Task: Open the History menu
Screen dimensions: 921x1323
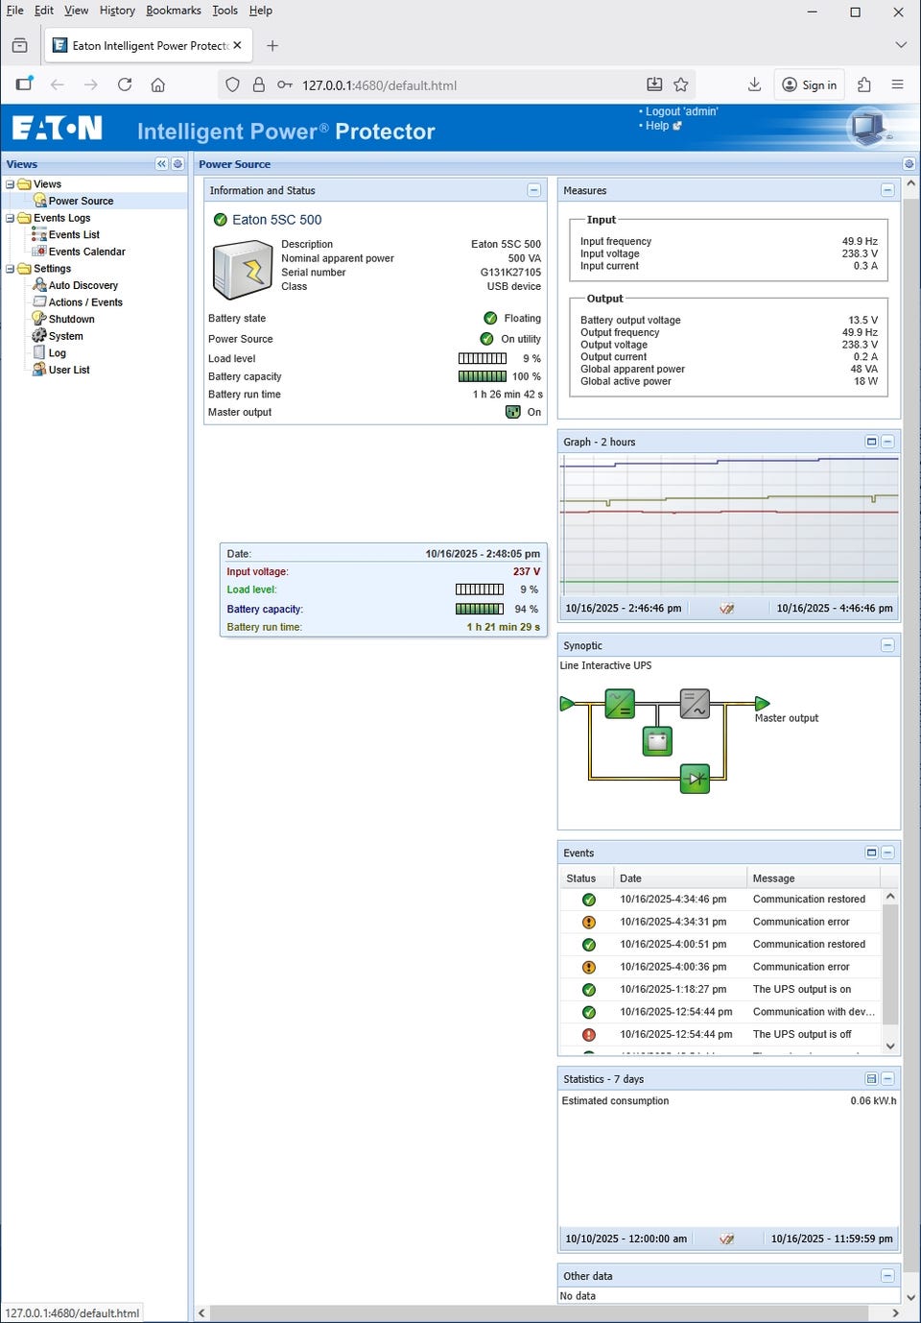Action: (117, 11)
